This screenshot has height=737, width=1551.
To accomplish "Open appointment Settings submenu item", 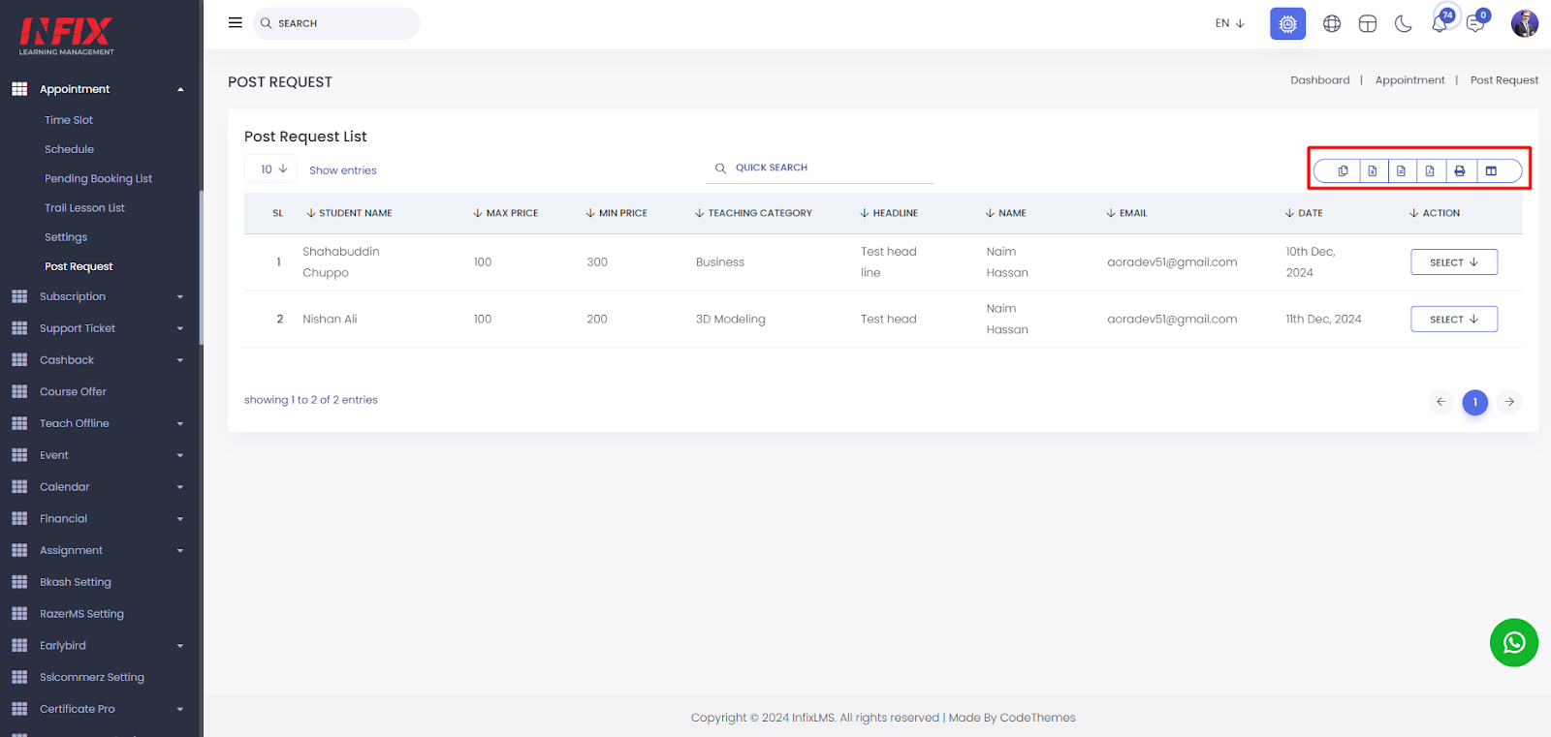I will [66, 237].
